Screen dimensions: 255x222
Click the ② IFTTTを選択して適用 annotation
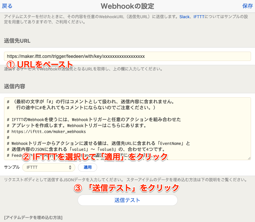[95, 156]
